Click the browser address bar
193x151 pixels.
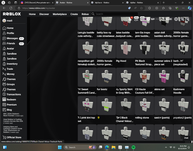72,8
